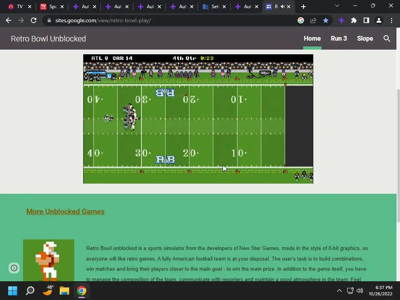
Task: Click the Google account icon in address bar
Action: [x=301, y=20]
